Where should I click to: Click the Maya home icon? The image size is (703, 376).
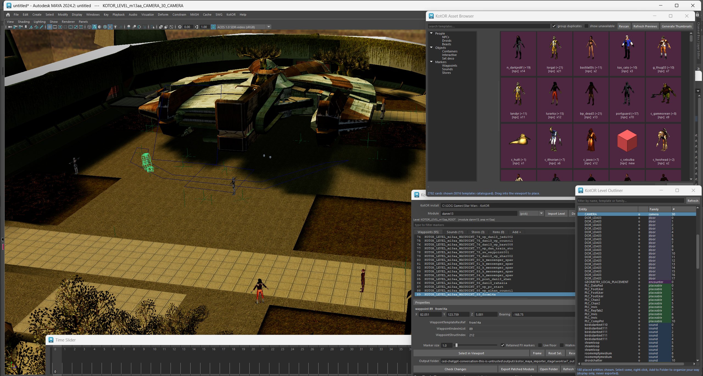pos(8,15)
